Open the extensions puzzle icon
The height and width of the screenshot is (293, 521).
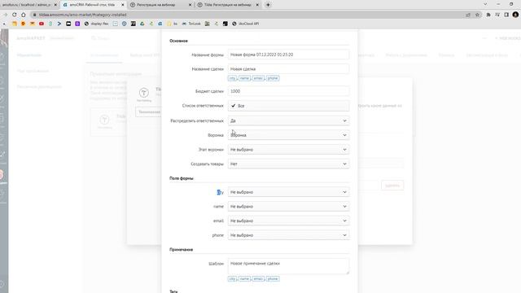(488, 15)
